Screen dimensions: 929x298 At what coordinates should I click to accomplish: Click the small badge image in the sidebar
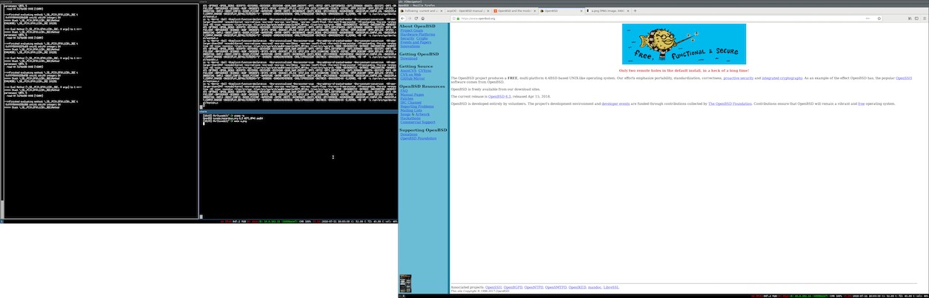click(405, 283)
